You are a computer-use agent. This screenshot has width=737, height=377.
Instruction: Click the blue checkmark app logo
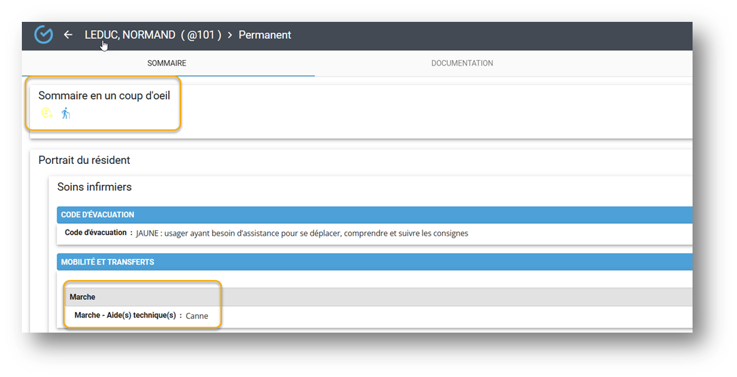point(44,35)
